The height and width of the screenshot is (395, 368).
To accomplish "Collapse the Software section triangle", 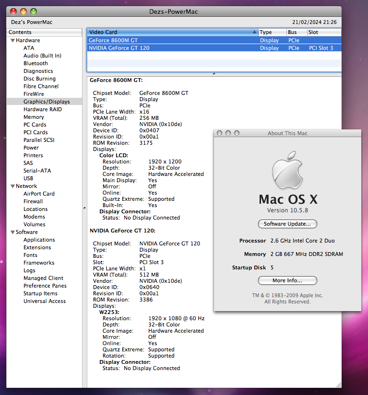I will pos(12,232).
